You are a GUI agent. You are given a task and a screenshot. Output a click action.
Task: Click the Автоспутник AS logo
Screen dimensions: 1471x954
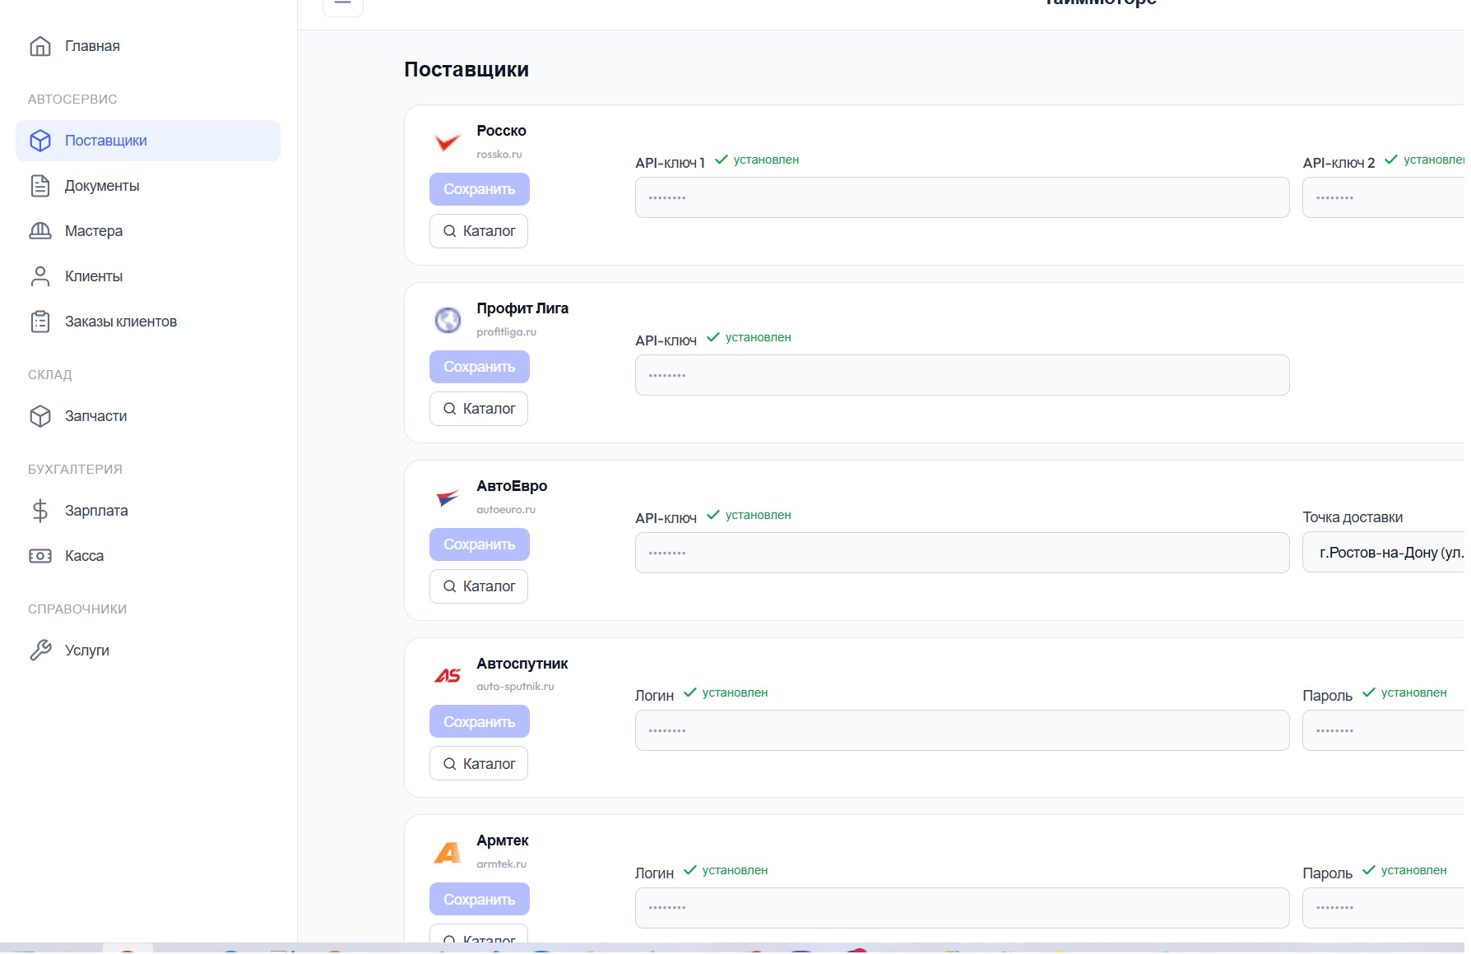point(448,675)
